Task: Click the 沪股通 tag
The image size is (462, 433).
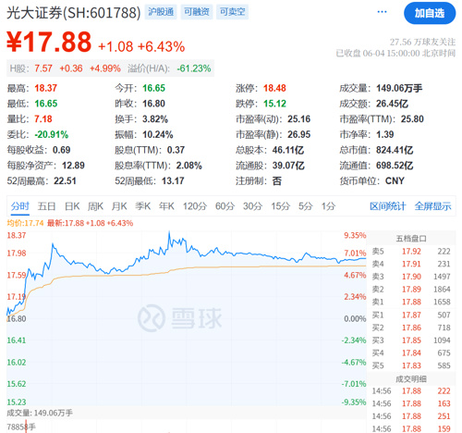Action: [161, 12]
